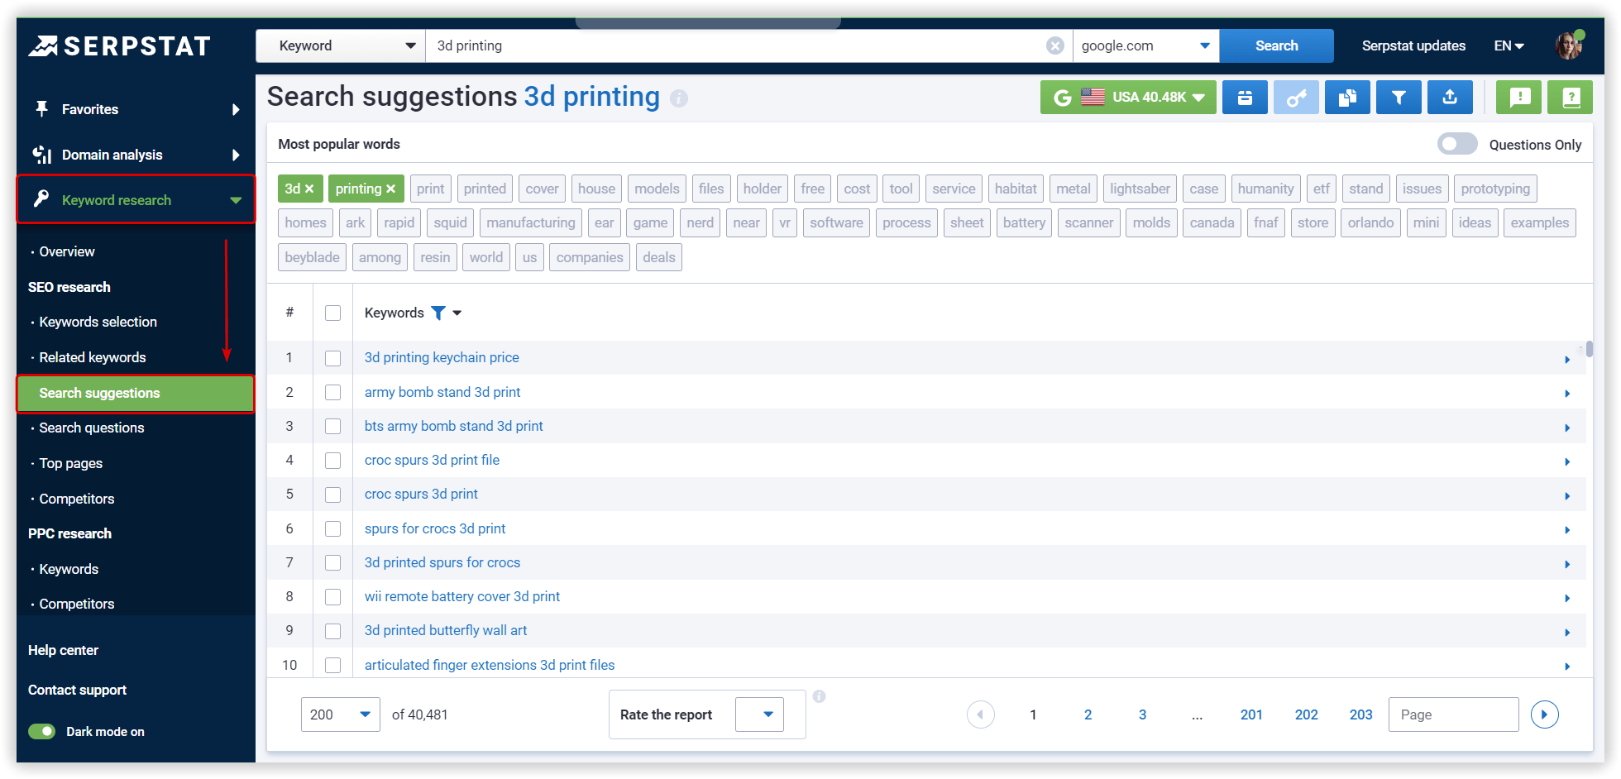
Task: Remove the '3d' filter tag
Action: (x=309, y=189)
